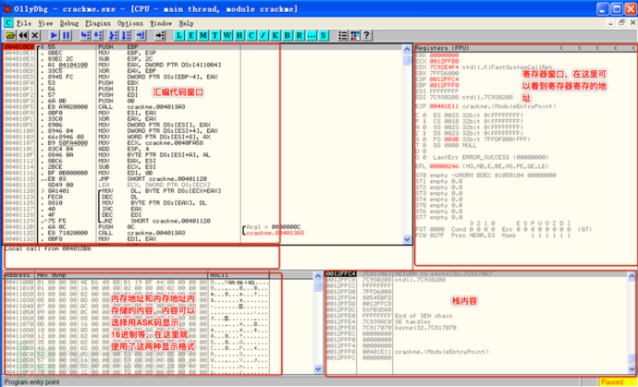638x387 pixels.
Task: Show Source with S button
Action: coord(324,35)
